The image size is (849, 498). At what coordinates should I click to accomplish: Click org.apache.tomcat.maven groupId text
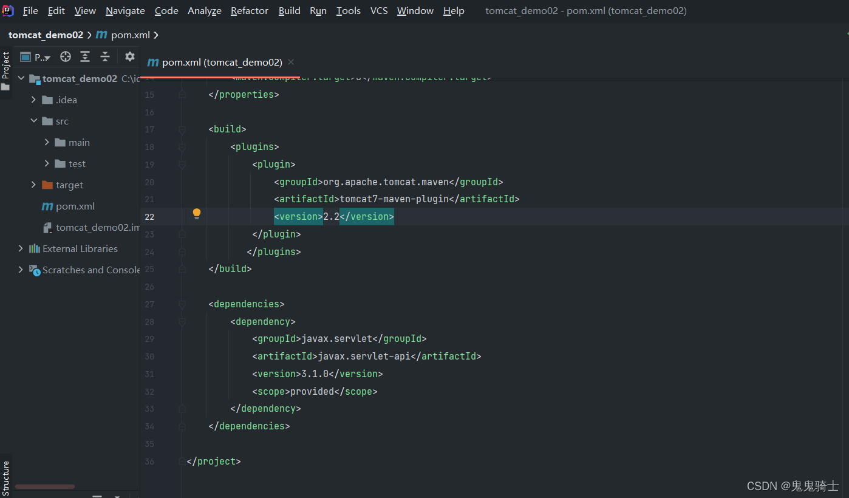386,182
